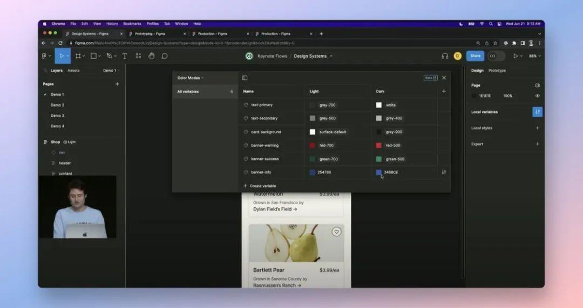Image resolution: width=583 pixels, height=308 pixels.
Task: Open the Figma main menu icon
Action: coord(45,56)
